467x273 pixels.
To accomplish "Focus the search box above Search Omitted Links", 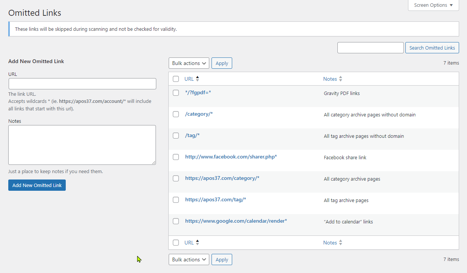I will [x=370, y=47].
